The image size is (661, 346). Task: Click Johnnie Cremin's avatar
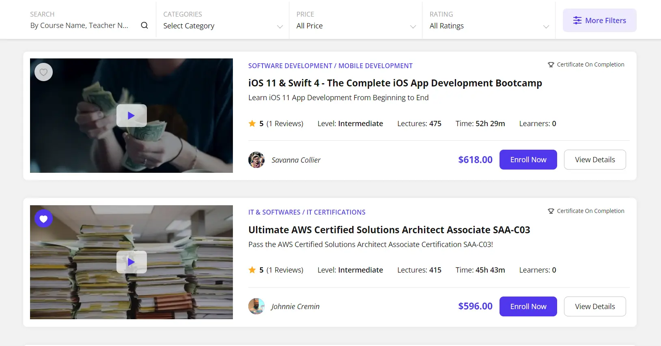256,306
